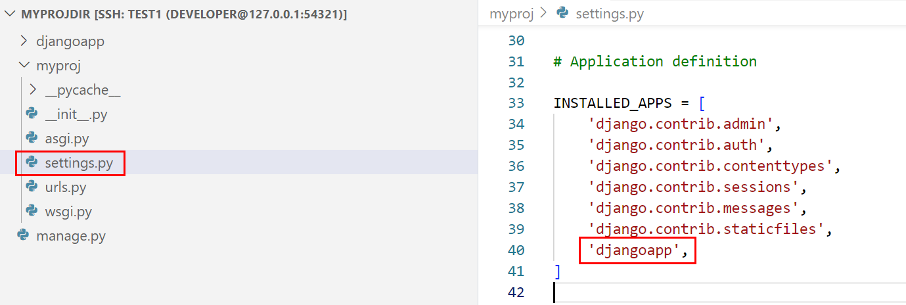
Task: Click 'django.contrib.admin' string
Action: (x=681, y=124)
